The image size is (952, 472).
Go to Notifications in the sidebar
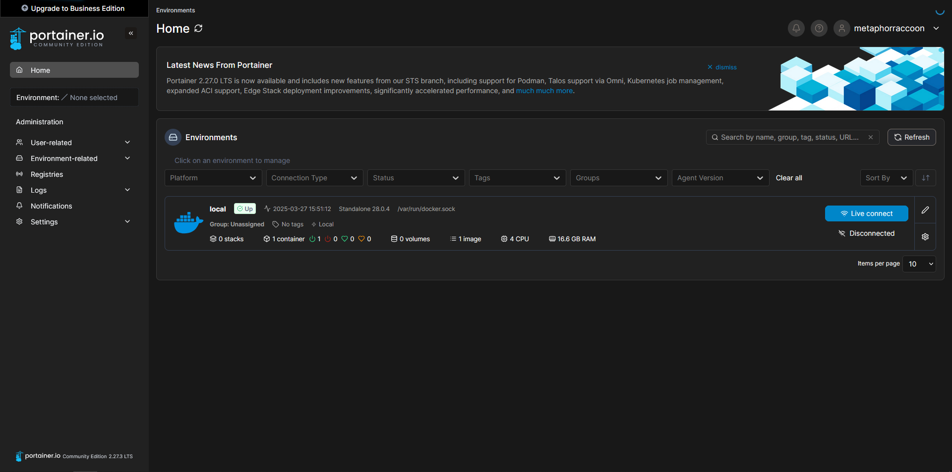click(x=51, y=206)
